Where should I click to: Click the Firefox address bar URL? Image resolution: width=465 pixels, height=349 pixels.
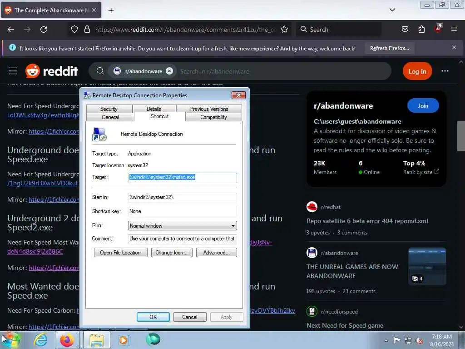pos(186,30)
